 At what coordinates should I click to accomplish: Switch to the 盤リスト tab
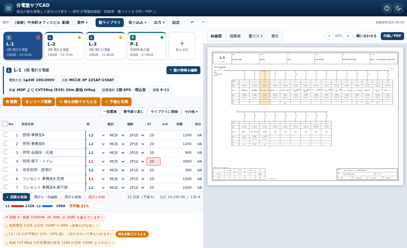256,36
